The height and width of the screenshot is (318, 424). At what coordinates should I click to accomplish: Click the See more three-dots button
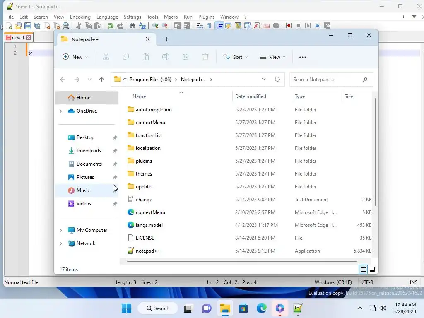click(303, 57)
